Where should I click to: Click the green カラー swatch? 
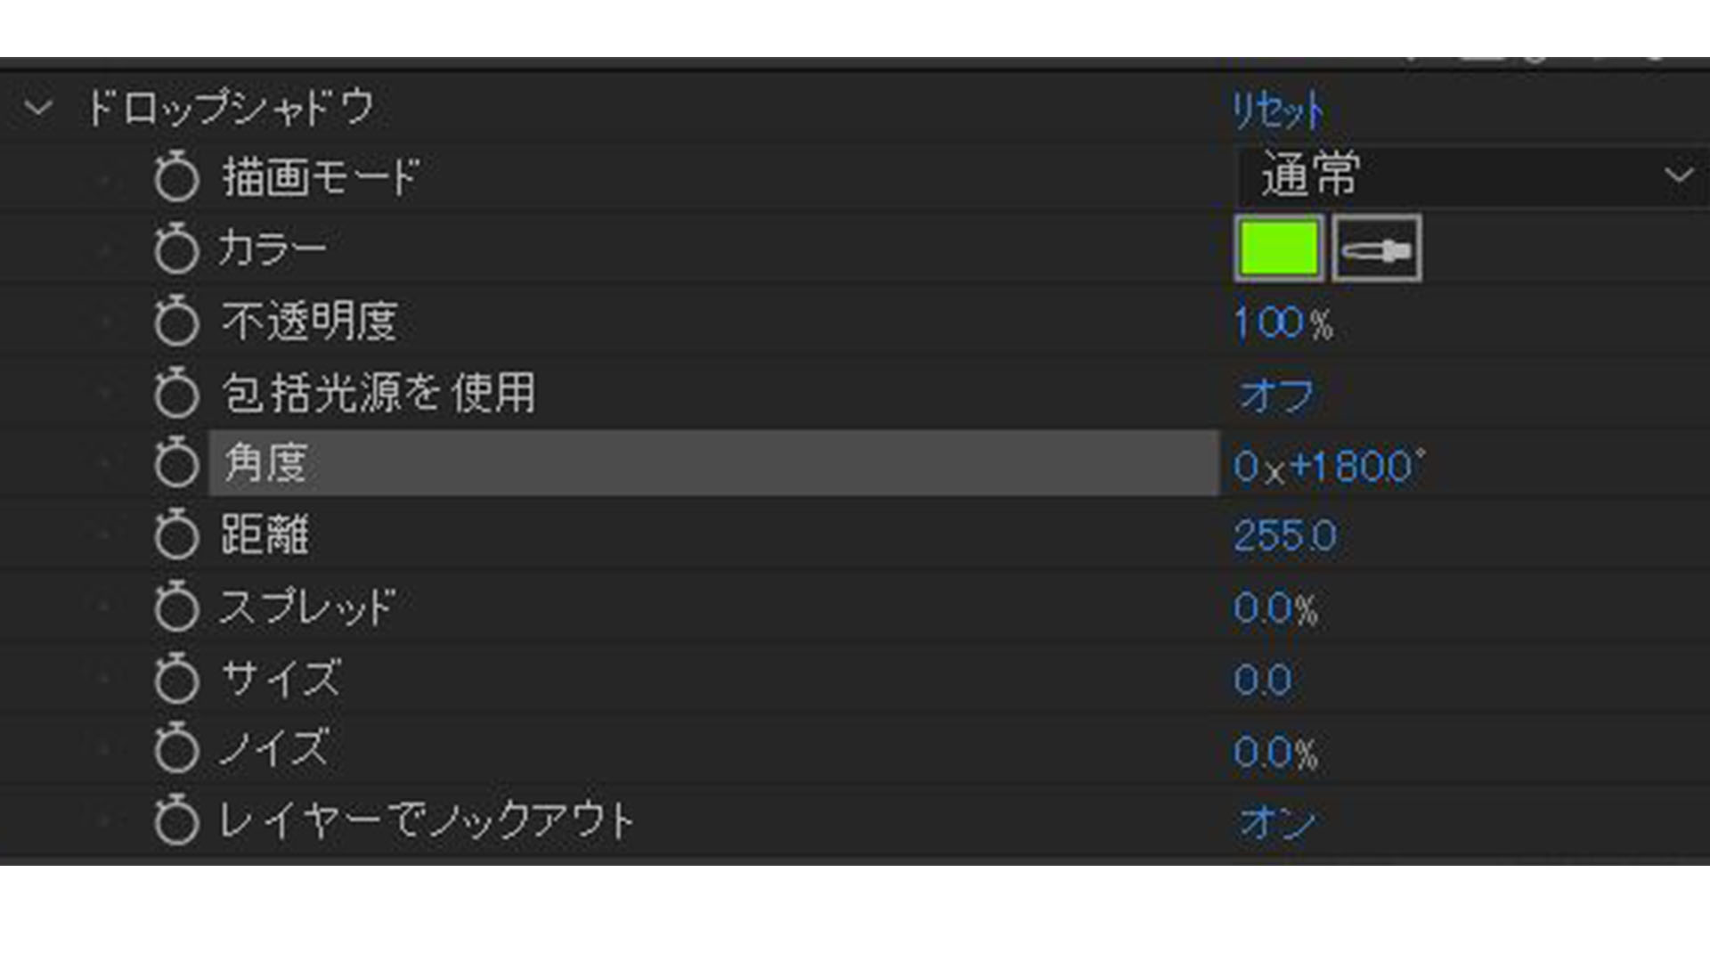point(1275,248)
